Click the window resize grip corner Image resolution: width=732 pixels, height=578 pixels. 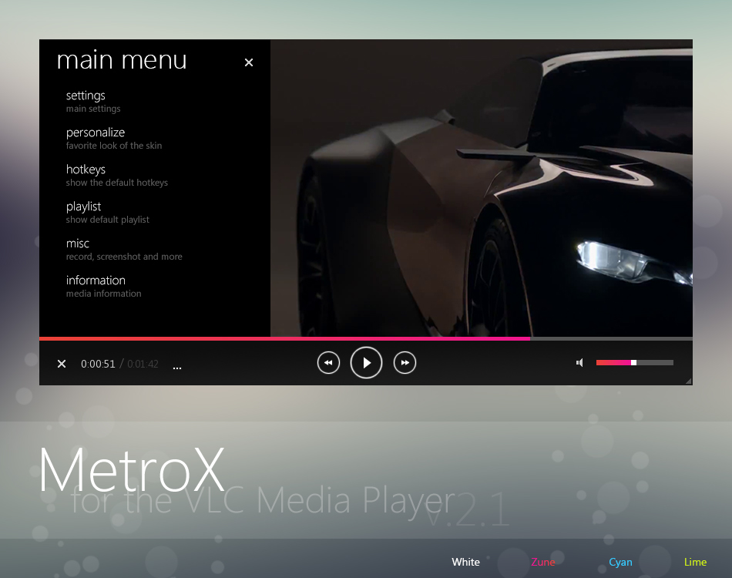(689, 381)
